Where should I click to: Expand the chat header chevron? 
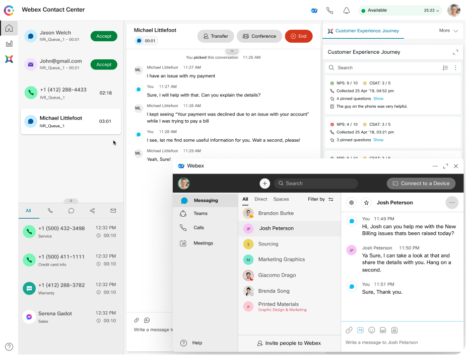pos(232,51)
